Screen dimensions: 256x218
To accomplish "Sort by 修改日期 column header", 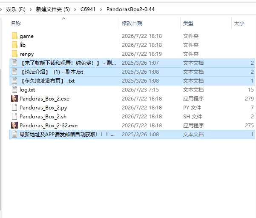I will coord(132,23).
